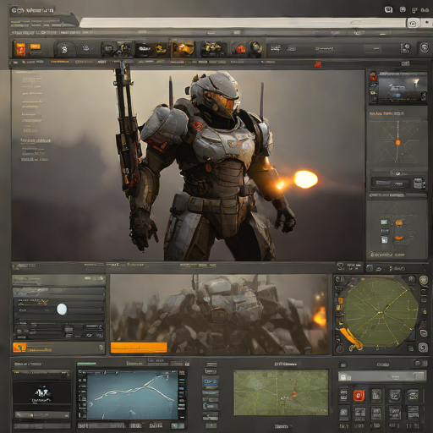The image size is (433, 433).
Task: Expand the gray bar dropdown in bottom-right panel
Action: (382, 376)
